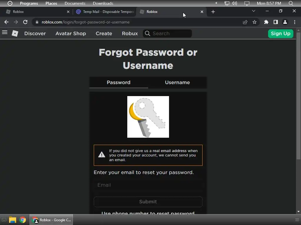This screenshot has height=225, width=301.
Task: Click the padlock site info icon
Action: 37,22
